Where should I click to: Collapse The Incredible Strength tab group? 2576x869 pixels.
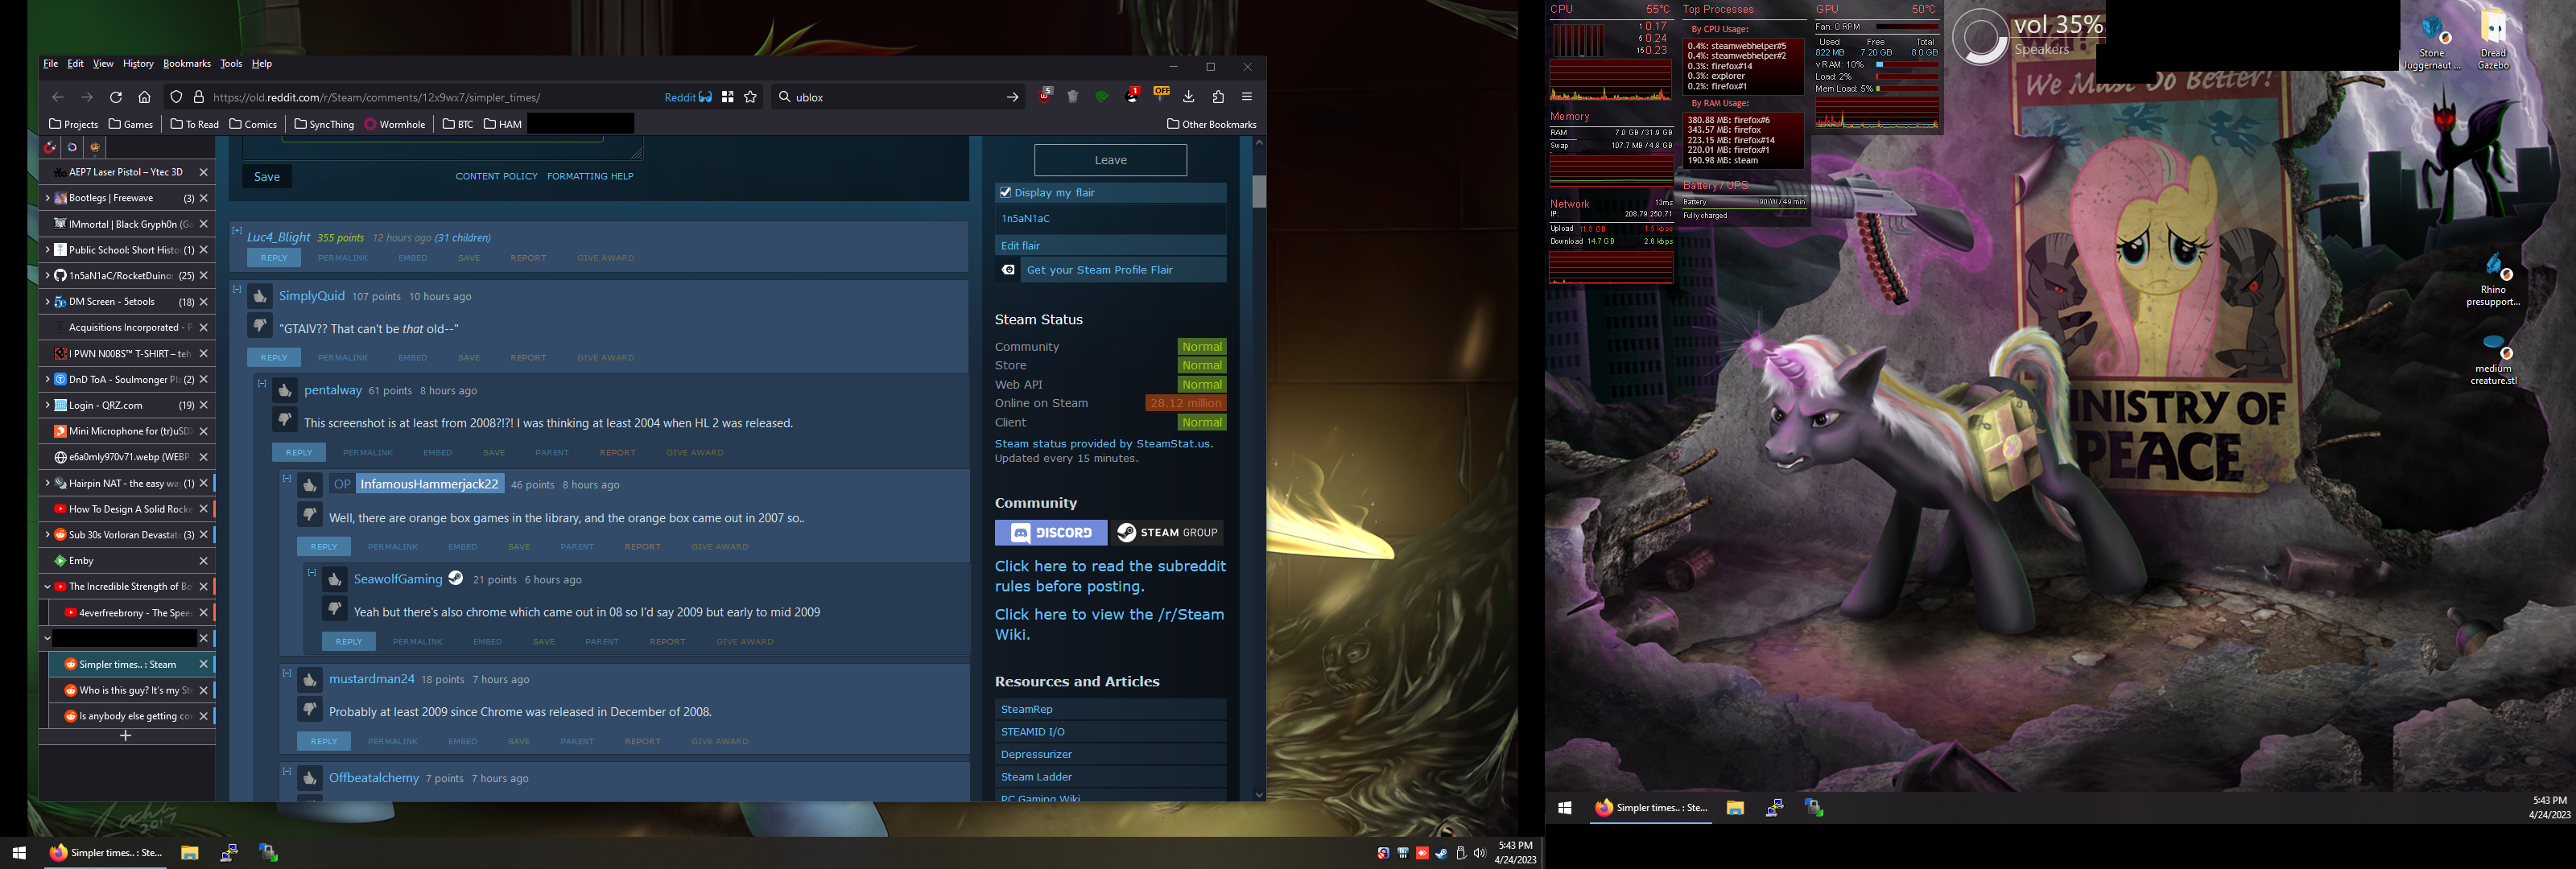[x=47, y=587]
